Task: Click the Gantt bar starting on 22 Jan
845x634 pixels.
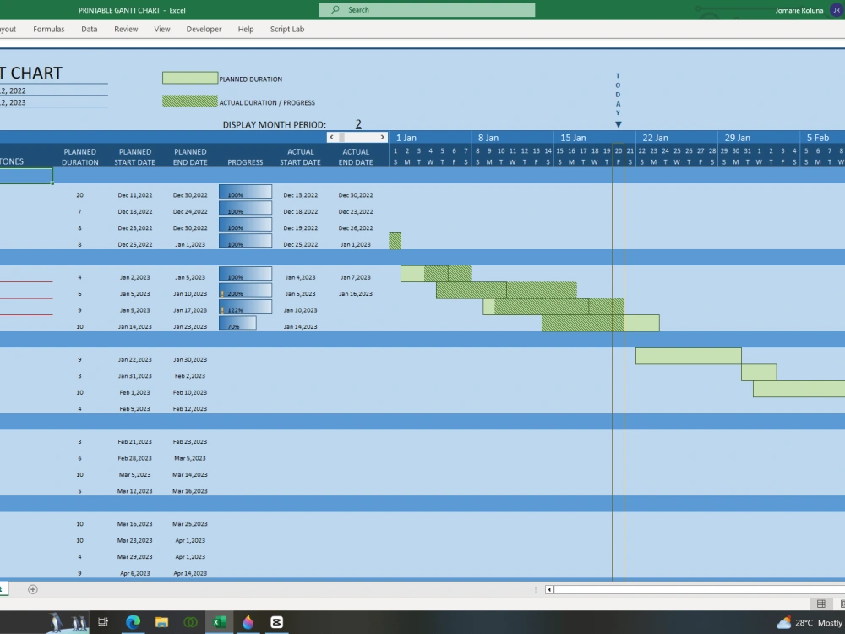Action: [x=688, y=356]
